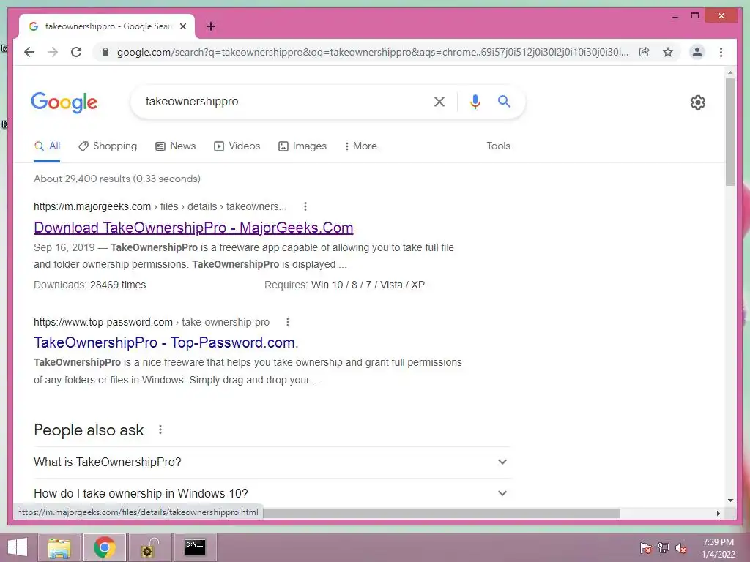Open Chrome three-dot menu
The image size is (750, 562).
tap(721, 52)
